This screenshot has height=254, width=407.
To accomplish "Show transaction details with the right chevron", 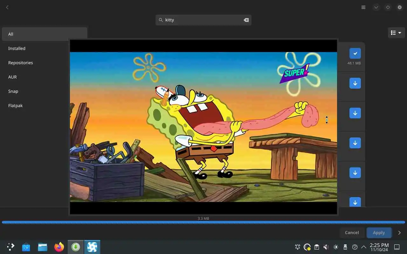I will (x=399, y=233).
